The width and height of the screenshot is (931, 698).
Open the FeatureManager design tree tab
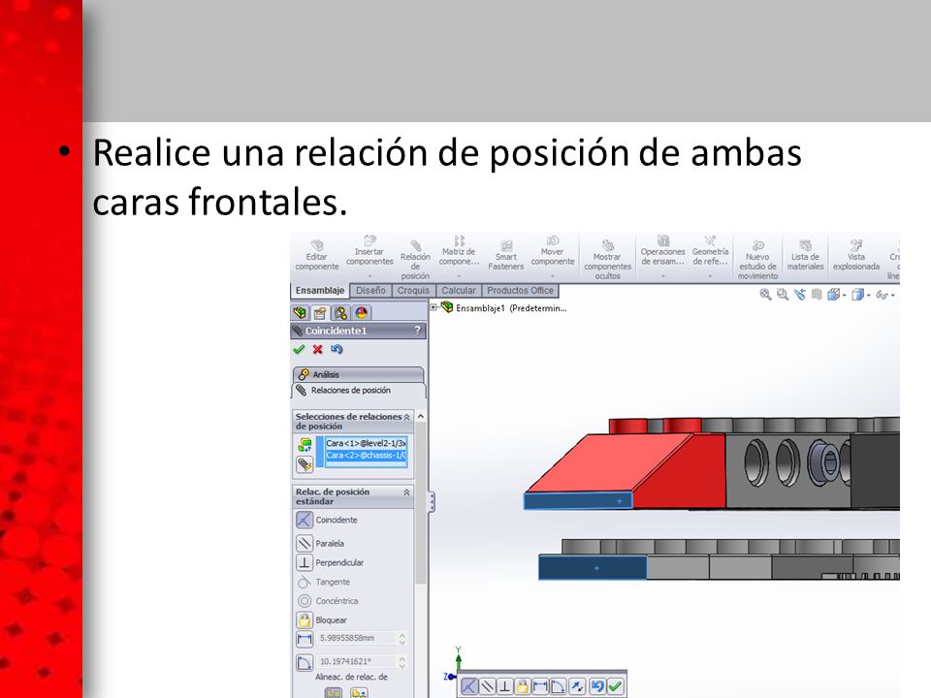point(300,312)
